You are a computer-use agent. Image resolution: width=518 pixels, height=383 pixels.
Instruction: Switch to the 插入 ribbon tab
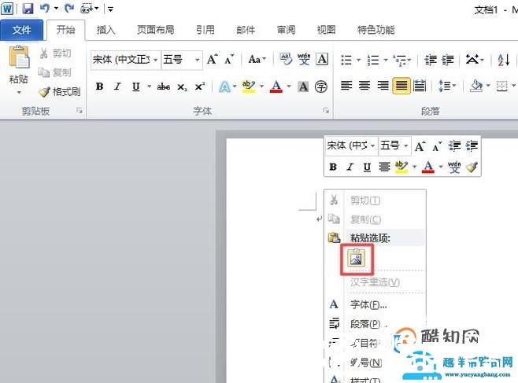(105, 30)
